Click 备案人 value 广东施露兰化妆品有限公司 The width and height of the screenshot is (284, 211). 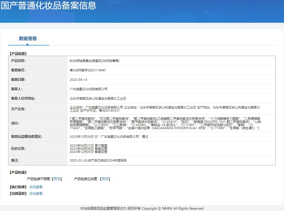tap(88, 89)
